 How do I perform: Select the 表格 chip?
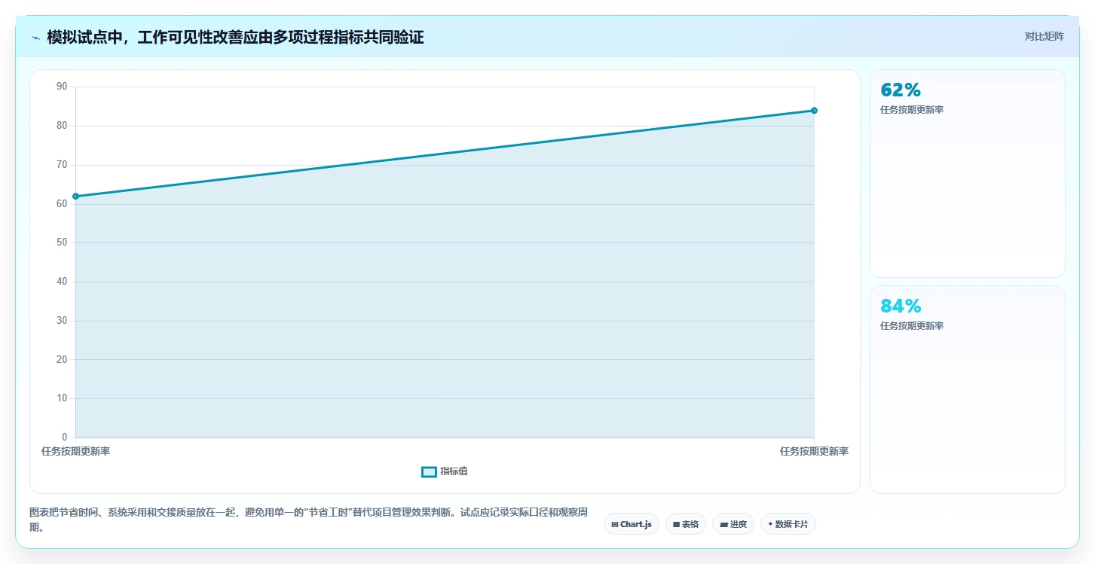point(686,524)
